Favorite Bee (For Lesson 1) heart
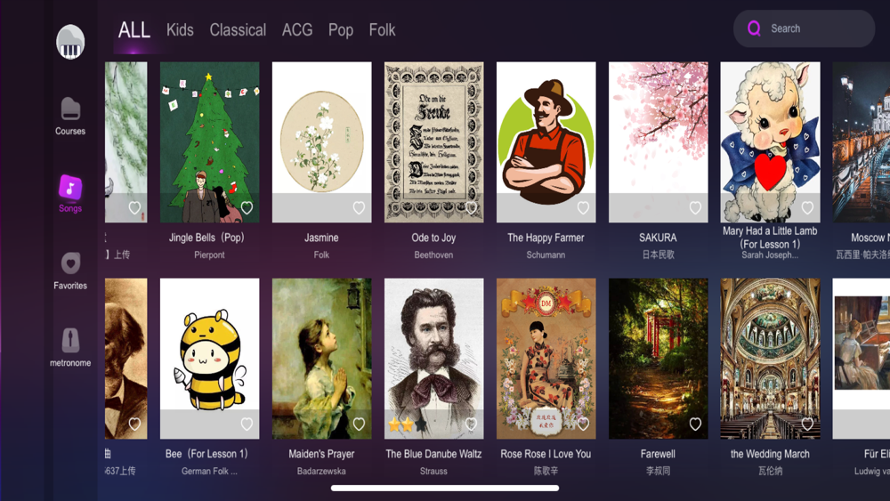 pyautogui.click(x=247, y=424)
